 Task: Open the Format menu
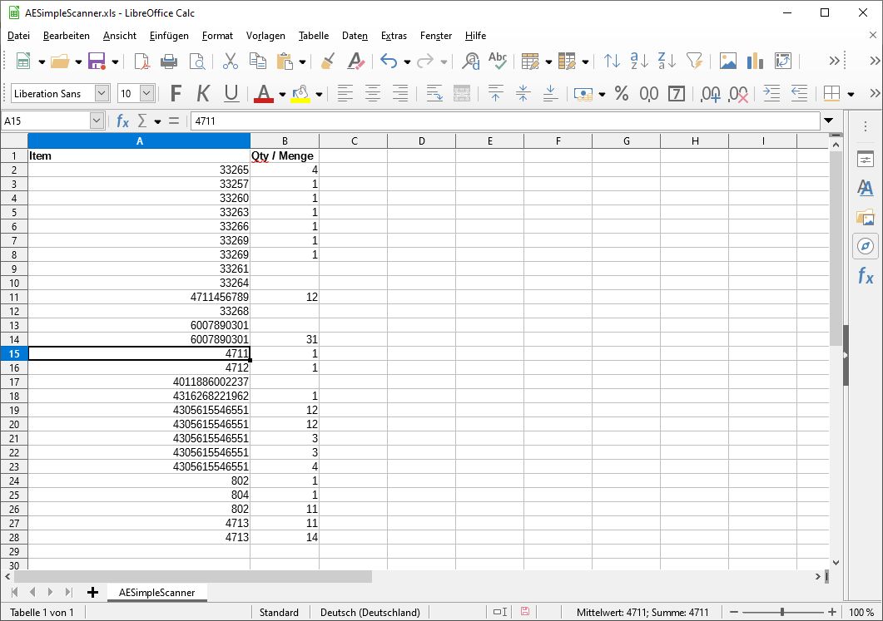click(x=217, y=36)
